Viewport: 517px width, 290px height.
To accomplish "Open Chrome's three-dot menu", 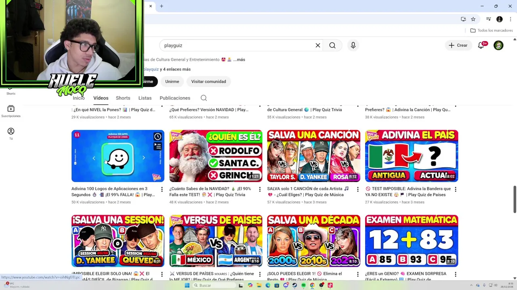I will tap(510, 19).
